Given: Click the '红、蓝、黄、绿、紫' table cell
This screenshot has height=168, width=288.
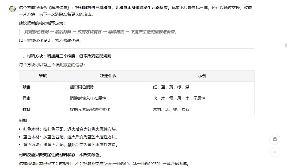Looking at the screenshot, I should click(202, 87).
